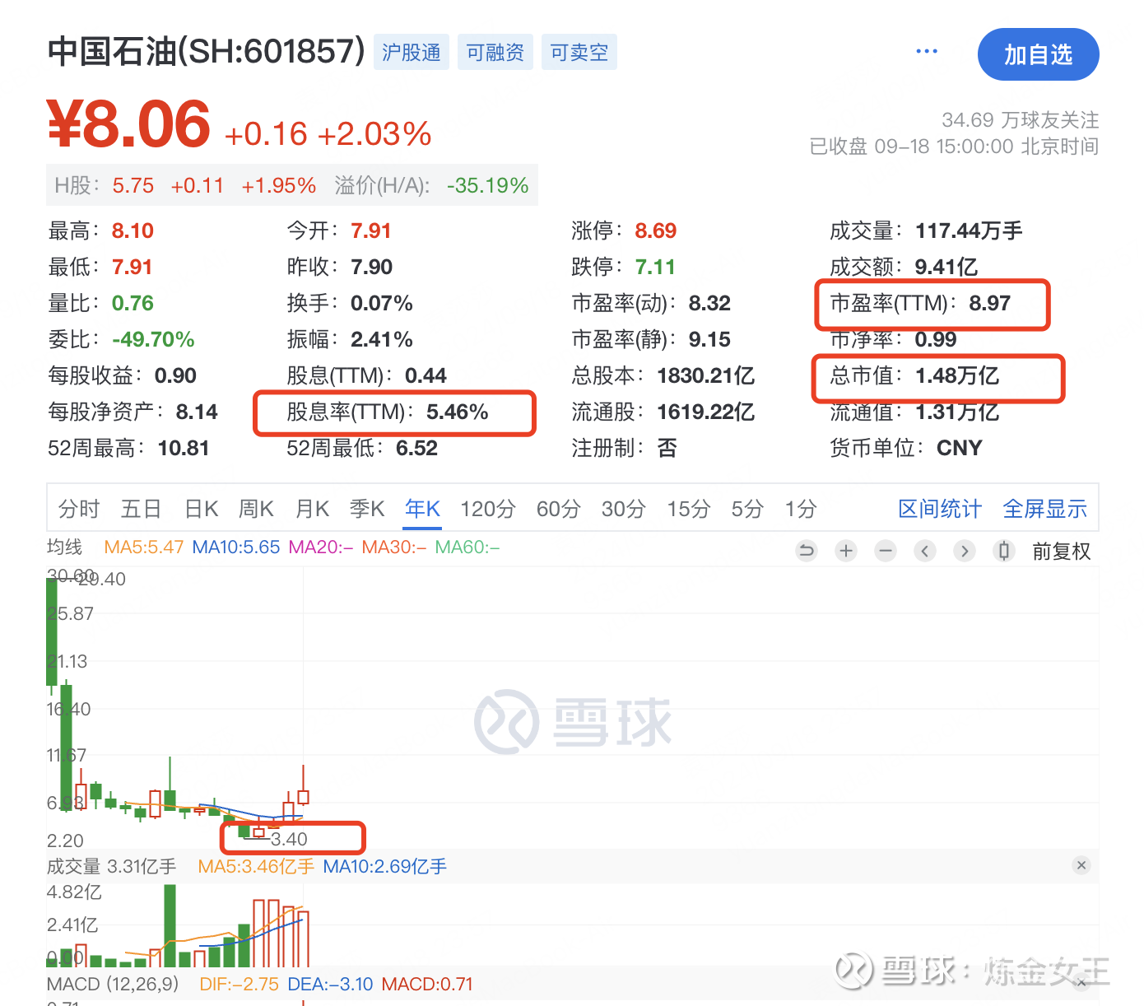
Task: Close the volume indicator panel
Action: click(x=1081, y=865)
